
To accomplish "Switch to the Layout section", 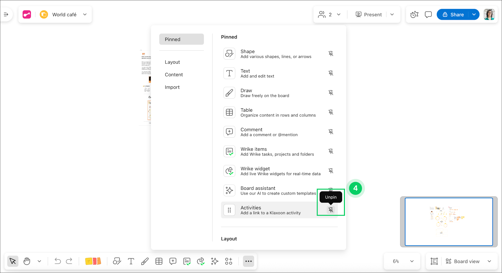I will point(172,62).
